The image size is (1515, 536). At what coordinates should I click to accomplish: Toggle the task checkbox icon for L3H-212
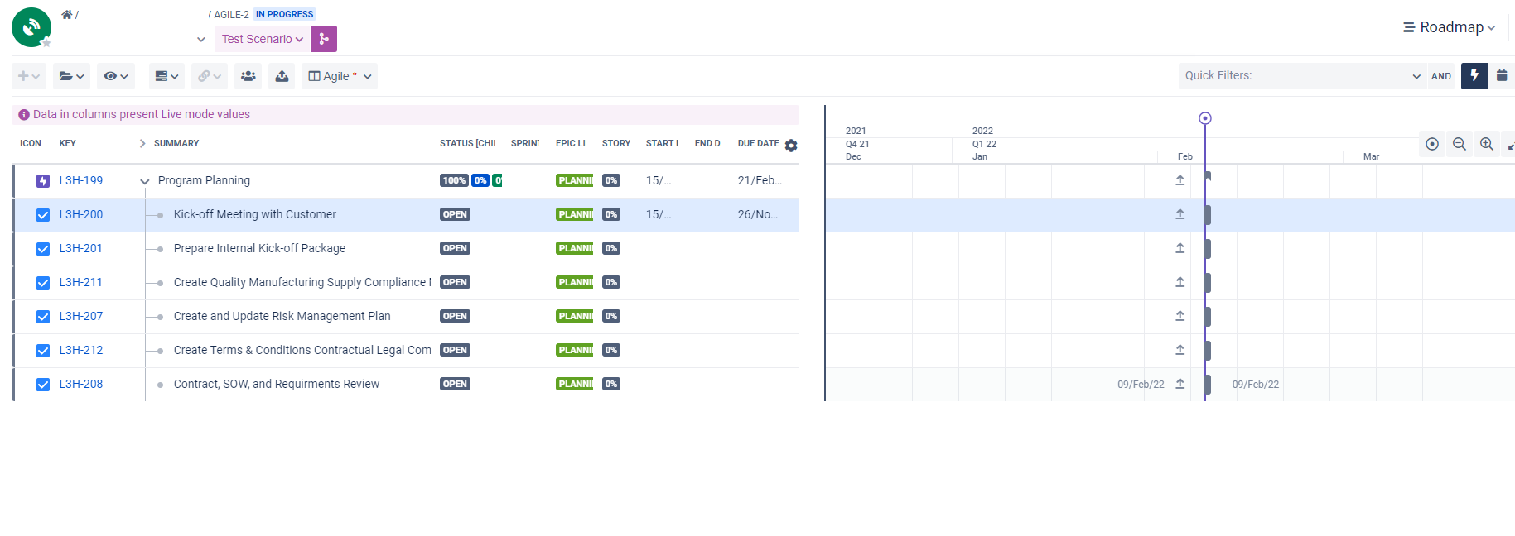tap(43, 351)
